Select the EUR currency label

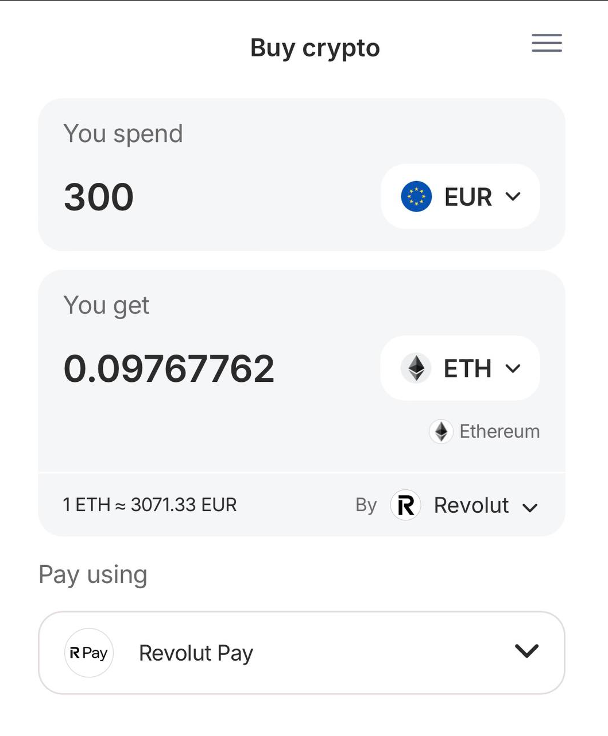[468, 197]
